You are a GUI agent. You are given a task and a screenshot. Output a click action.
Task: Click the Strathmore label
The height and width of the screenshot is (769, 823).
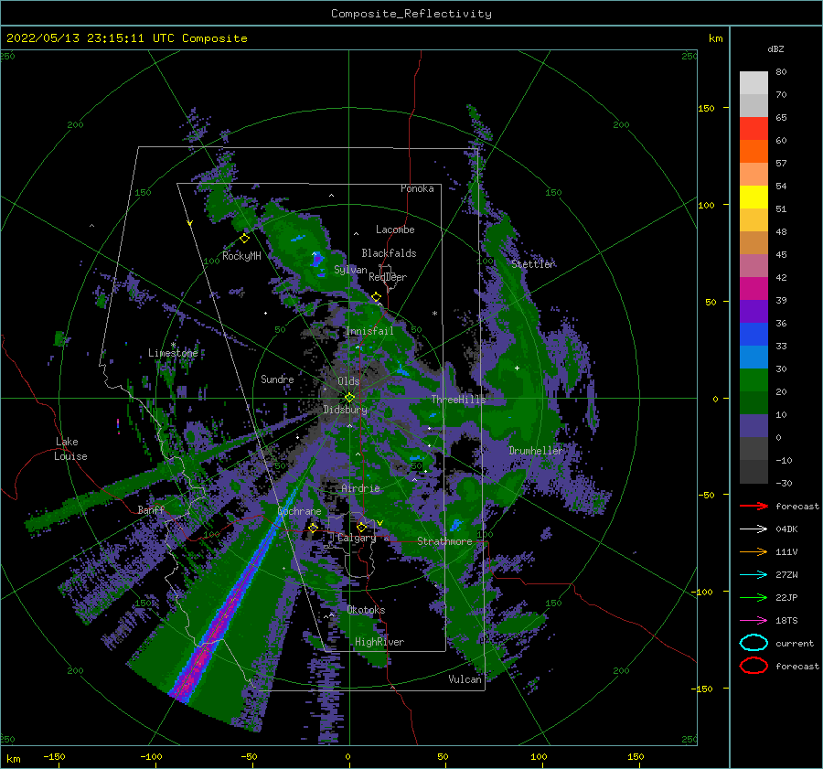(444, 541)
